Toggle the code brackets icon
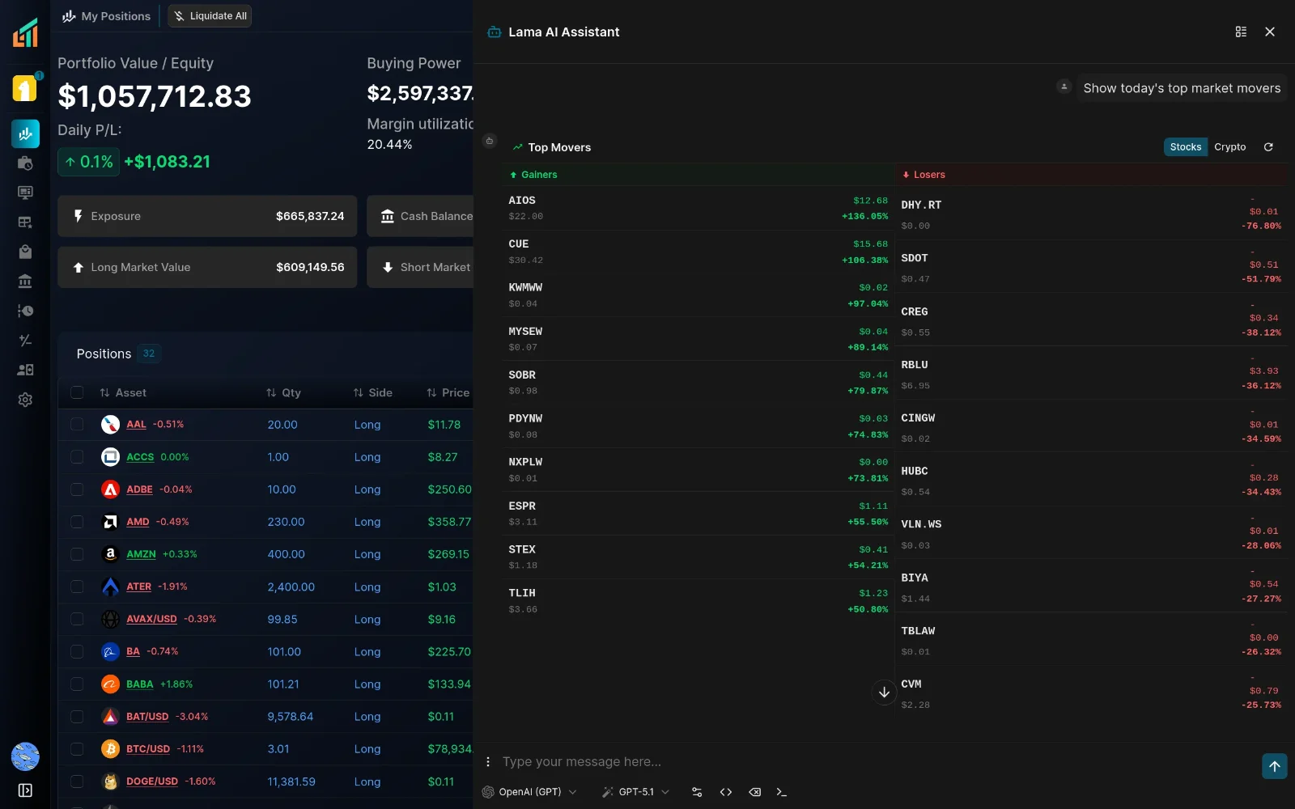The width and height of the screenshot is (1295, 809). pyautogui.click(x=726, y=792)
